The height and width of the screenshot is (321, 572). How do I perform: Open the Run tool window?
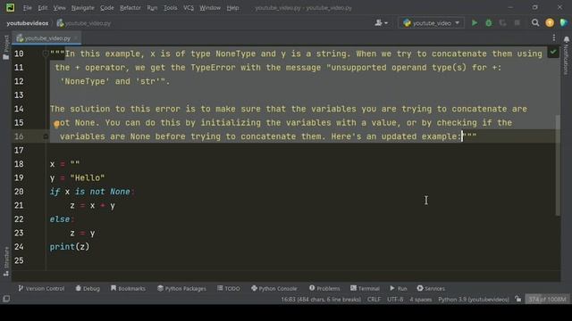pos(398,288)
